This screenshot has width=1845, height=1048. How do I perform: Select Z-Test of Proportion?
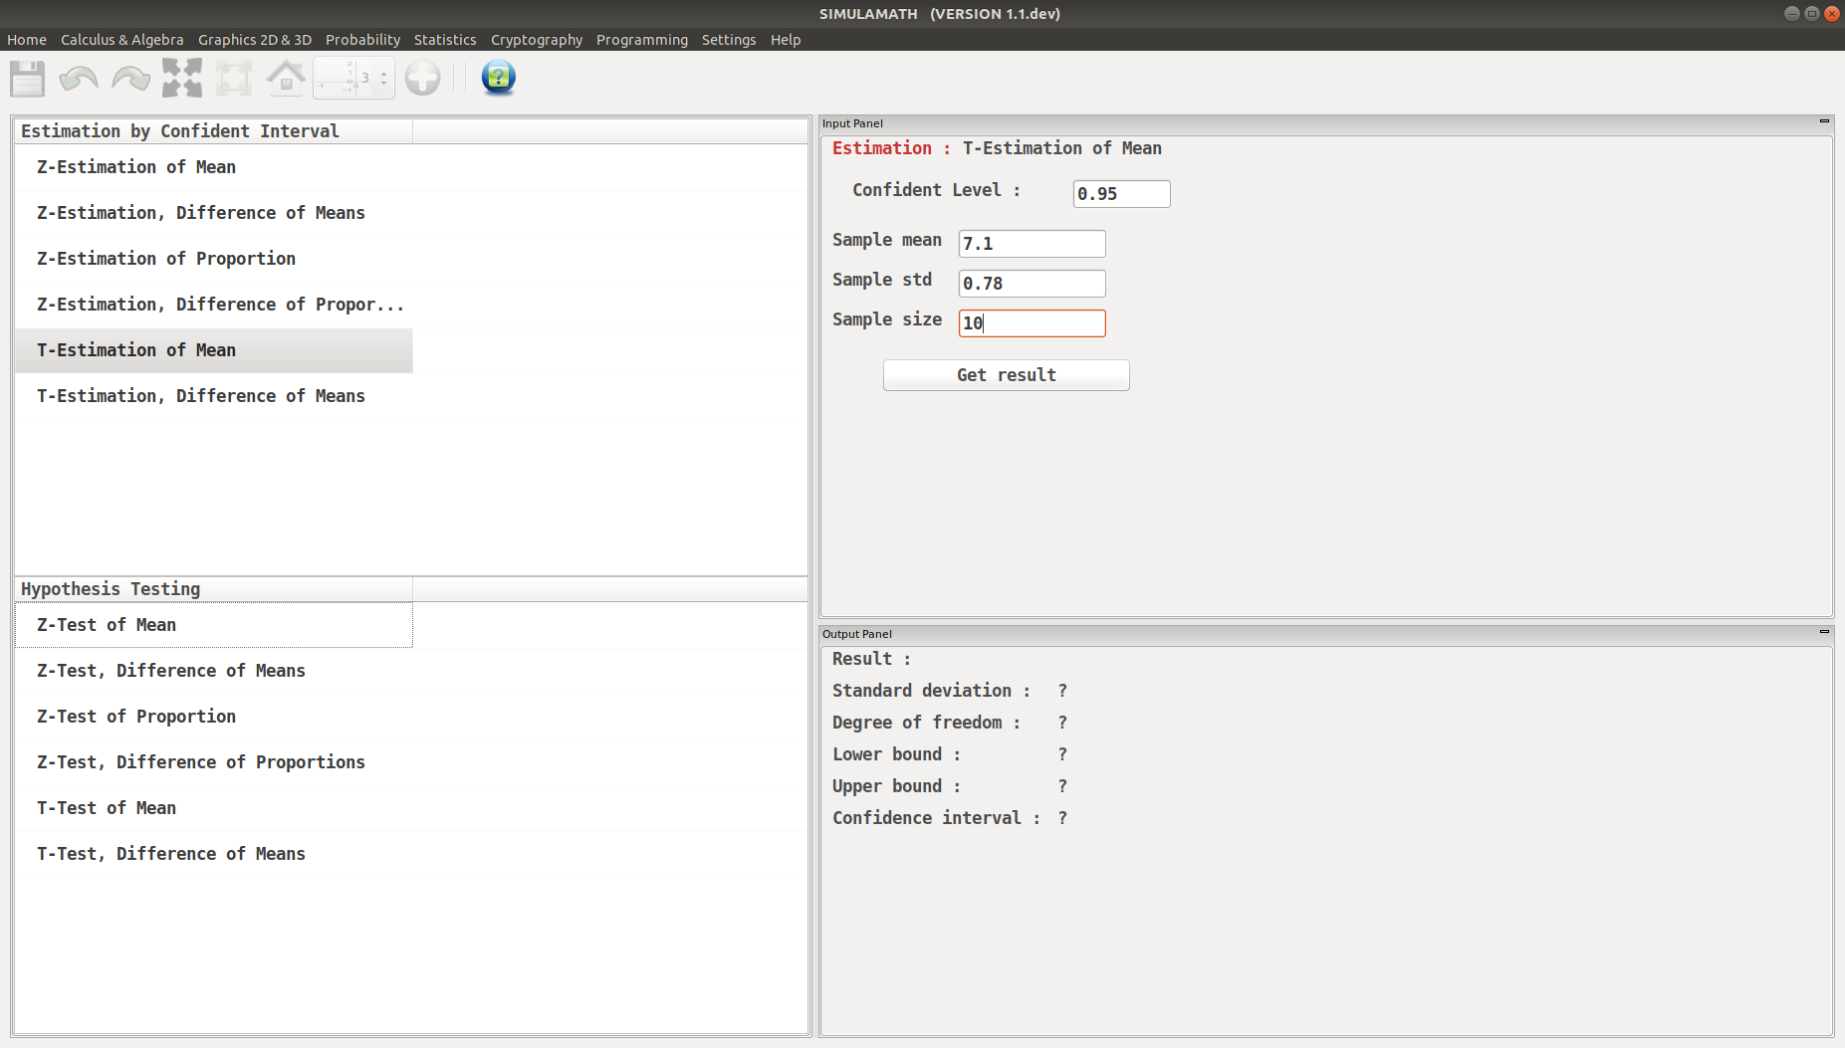[x=214, y=717]
